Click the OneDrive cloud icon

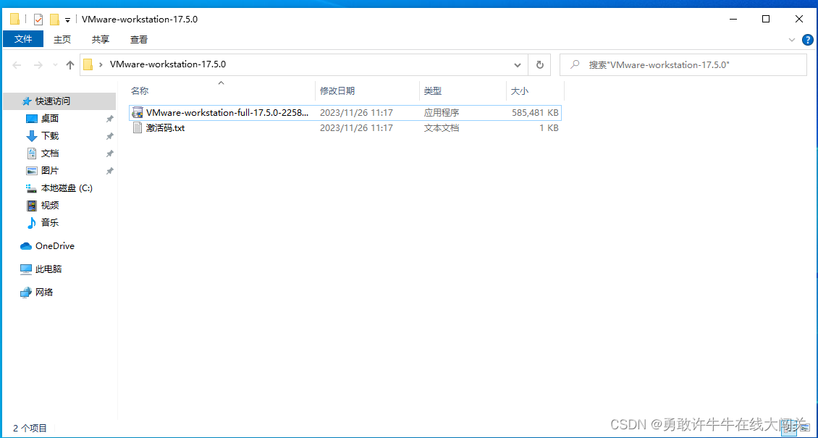26,246
